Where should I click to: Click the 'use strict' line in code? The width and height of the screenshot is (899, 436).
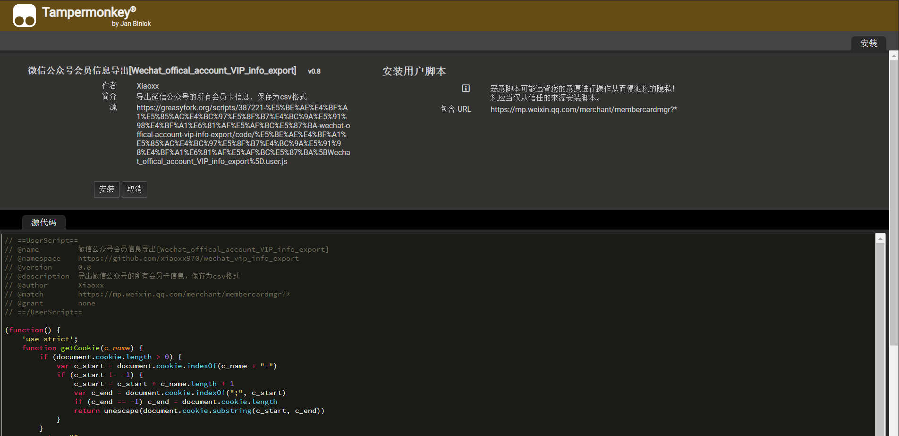50,339
